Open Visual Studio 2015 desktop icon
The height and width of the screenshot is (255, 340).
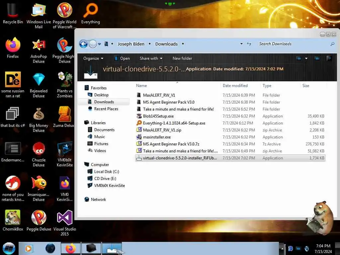(x=65, y=223)
